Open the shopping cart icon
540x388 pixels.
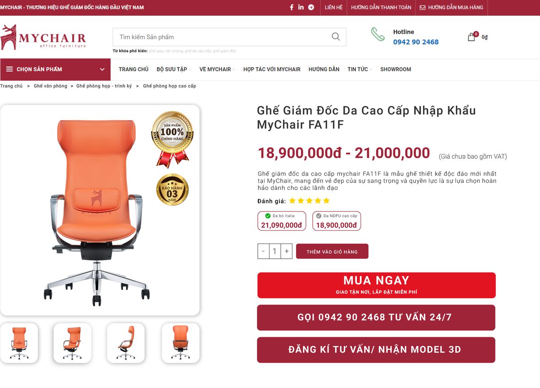(472, 37)
